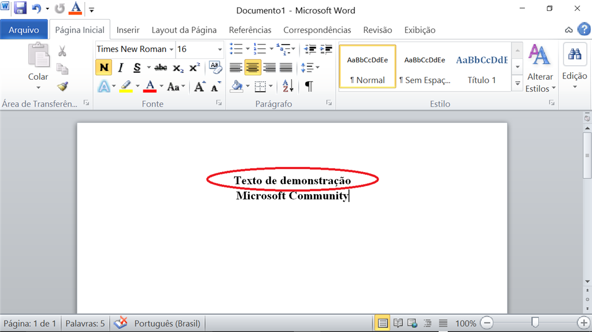Undo the last action
The height and width of the screenshot is (332, 592).
tap(36, 8)
